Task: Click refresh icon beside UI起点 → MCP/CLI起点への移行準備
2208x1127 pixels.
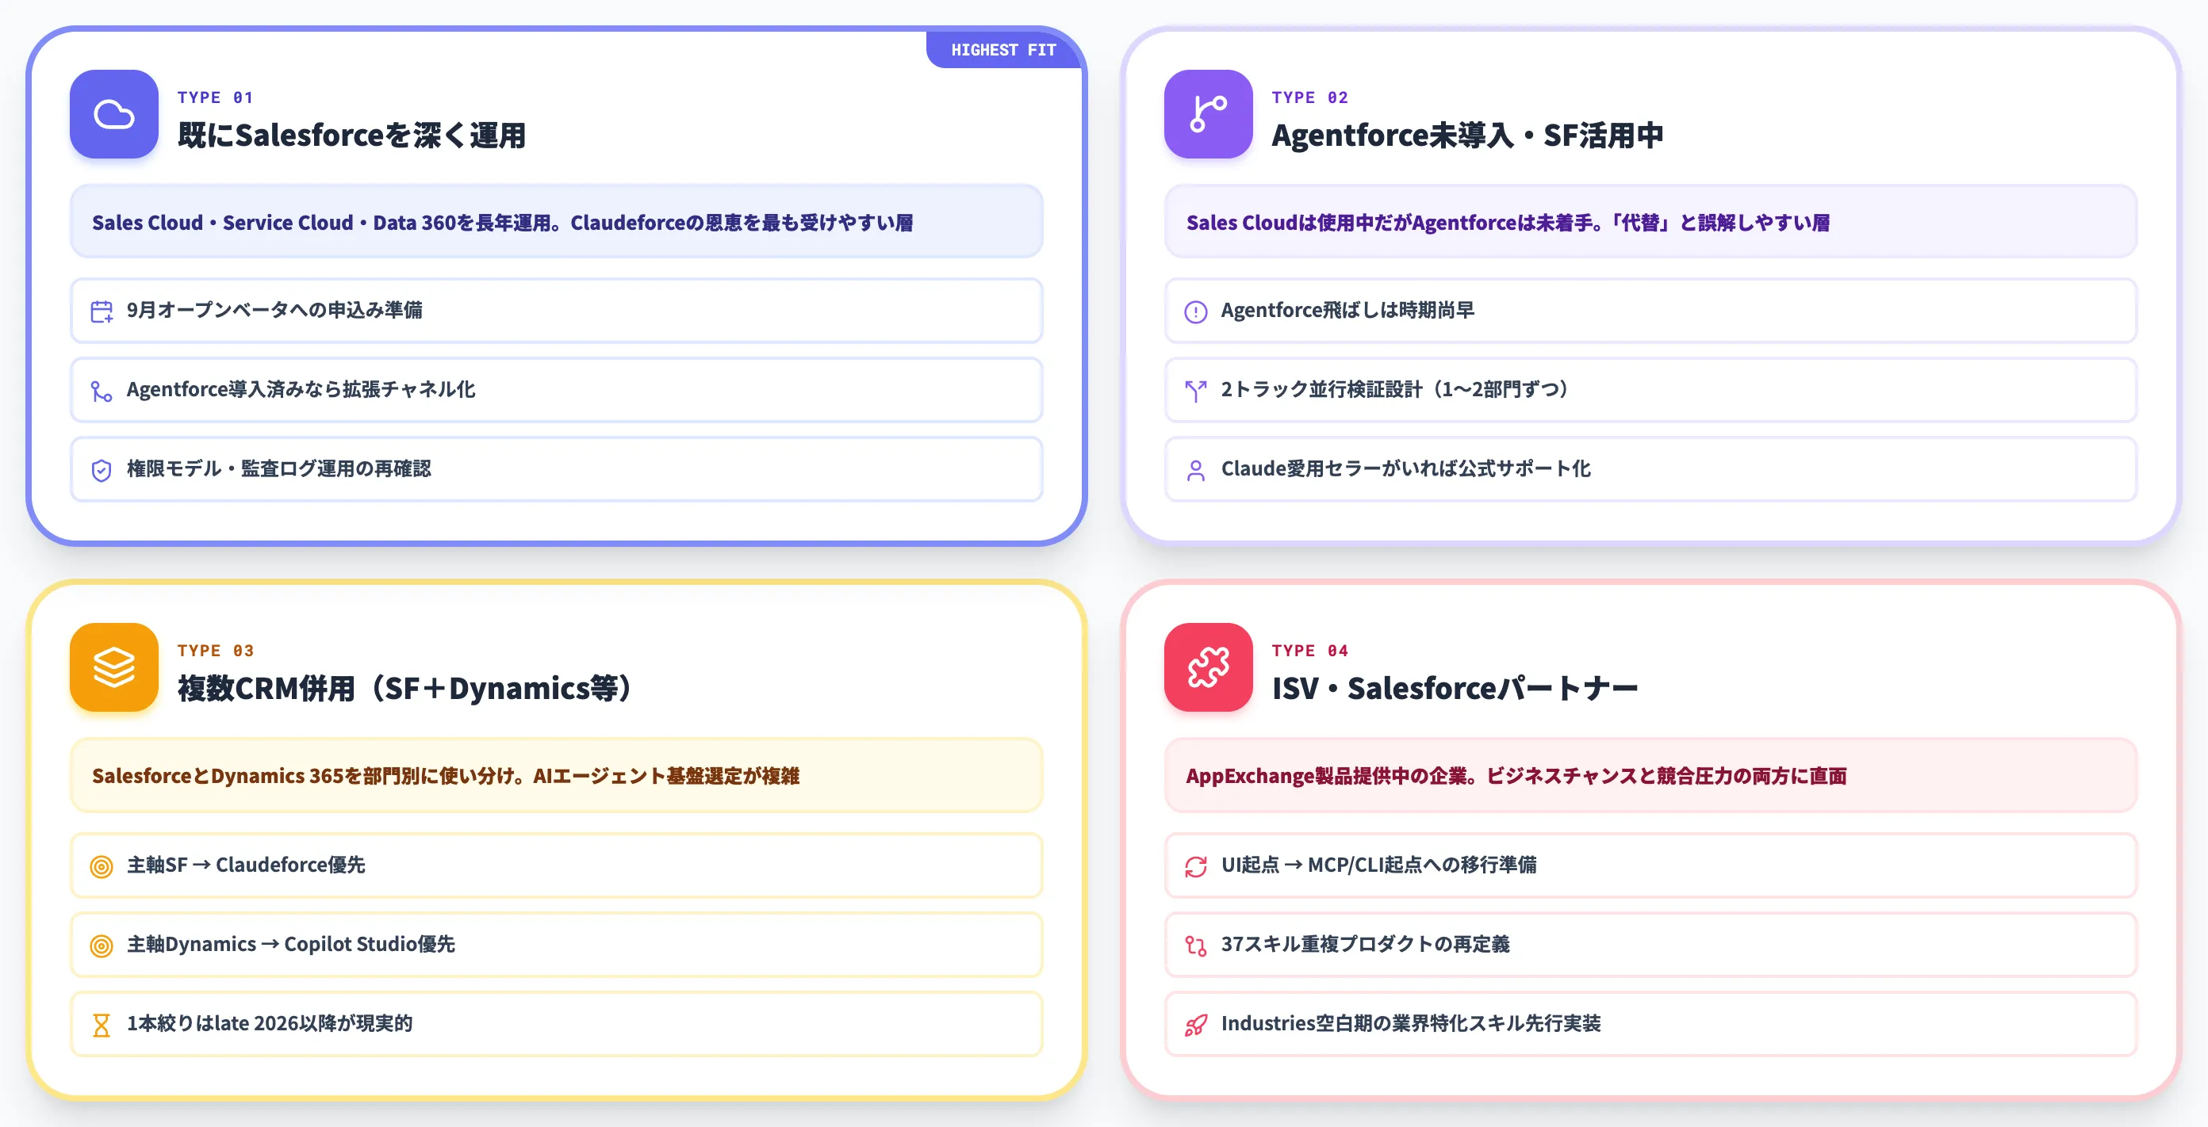Action: (1196, 865)
